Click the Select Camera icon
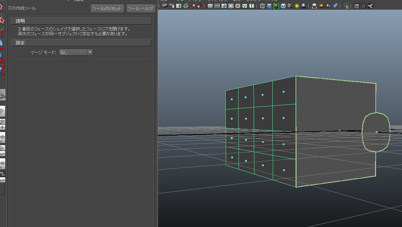This screenshot has width=402, height=227. [x=165, y=6]
